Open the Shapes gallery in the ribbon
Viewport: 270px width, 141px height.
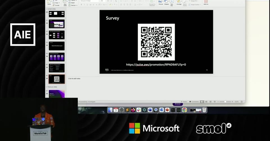(x=166, y=2)
